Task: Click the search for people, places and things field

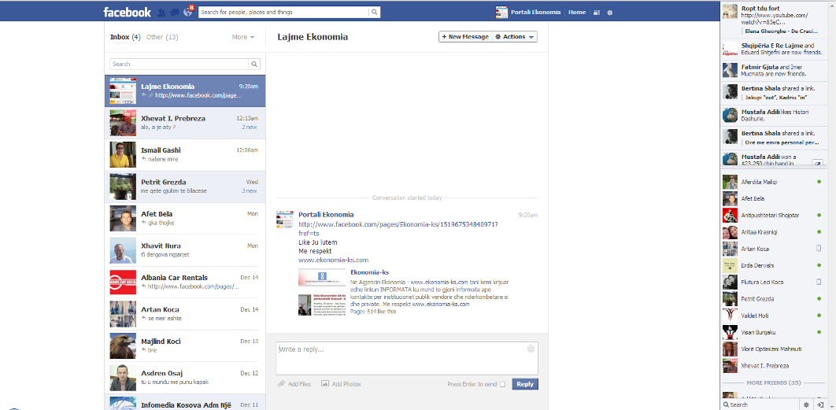Action: pyautogui.click(x=284, y=12)
